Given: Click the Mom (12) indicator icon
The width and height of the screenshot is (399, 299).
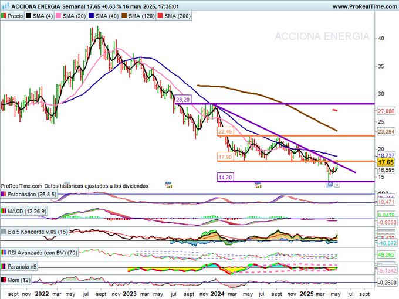Looking at the screenshot, I should pos(4,280).
